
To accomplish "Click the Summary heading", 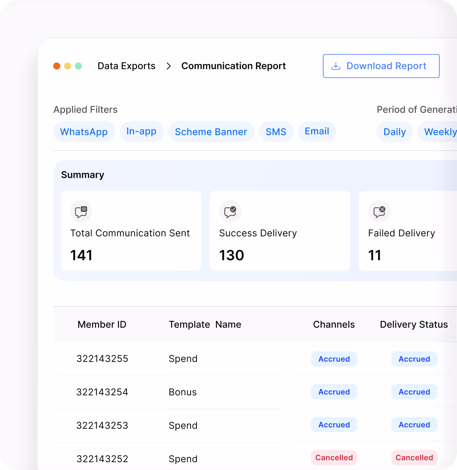I will pos(83,175).
